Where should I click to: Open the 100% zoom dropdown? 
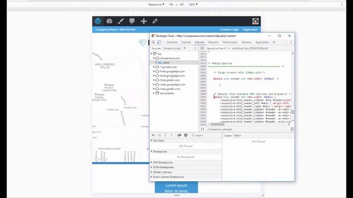(193, 4)
